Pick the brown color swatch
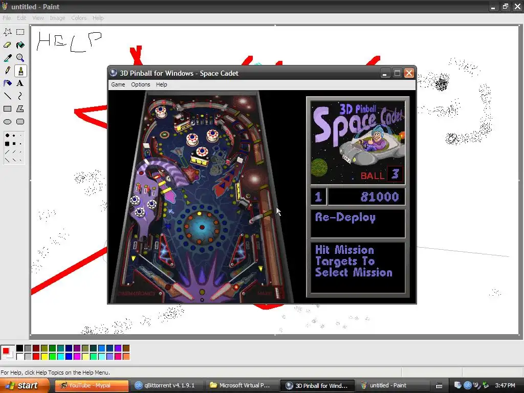This screenshot has width=524, height=393. coord(126,348)
